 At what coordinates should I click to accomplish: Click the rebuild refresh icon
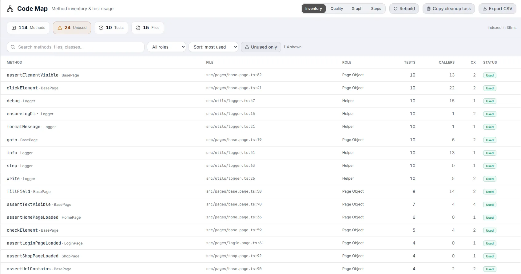click(x=396, y=9)
